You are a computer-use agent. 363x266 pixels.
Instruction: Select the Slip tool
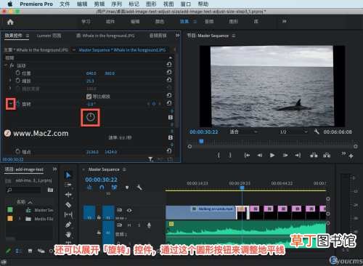tap(68, 214)
